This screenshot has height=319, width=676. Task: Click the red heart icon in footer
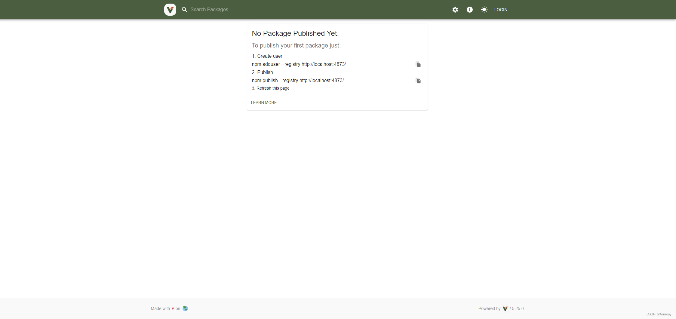[173, 309]
